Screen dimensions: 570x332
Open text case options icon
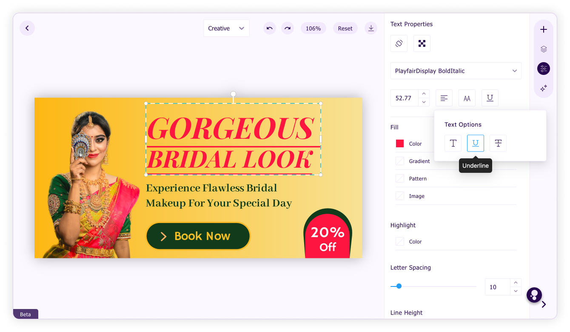click(x=467, y=98)
